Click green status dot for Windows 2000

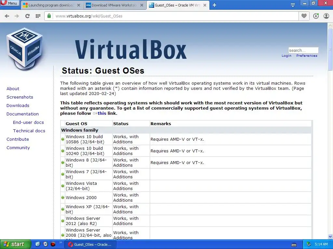(x=63, y=197)
